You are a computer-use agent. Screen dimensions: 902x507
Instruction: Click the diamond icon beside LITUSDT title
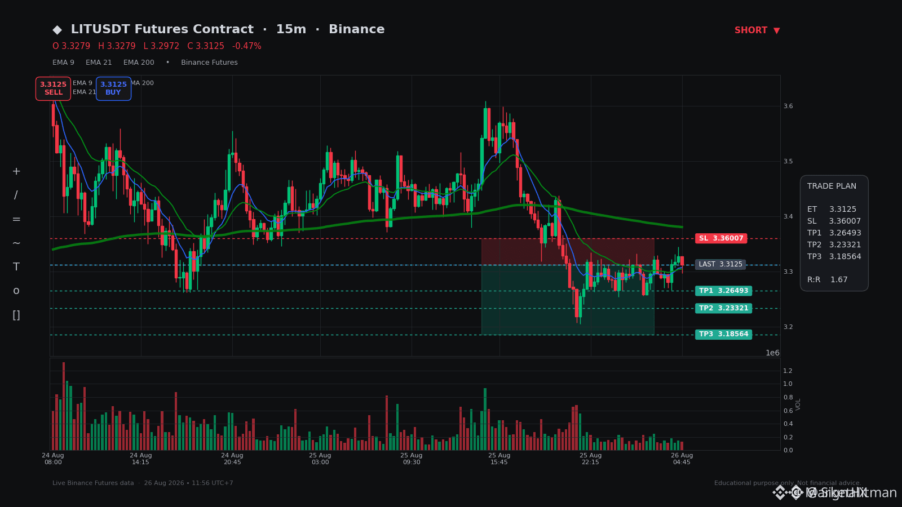(x=57, y=30)
